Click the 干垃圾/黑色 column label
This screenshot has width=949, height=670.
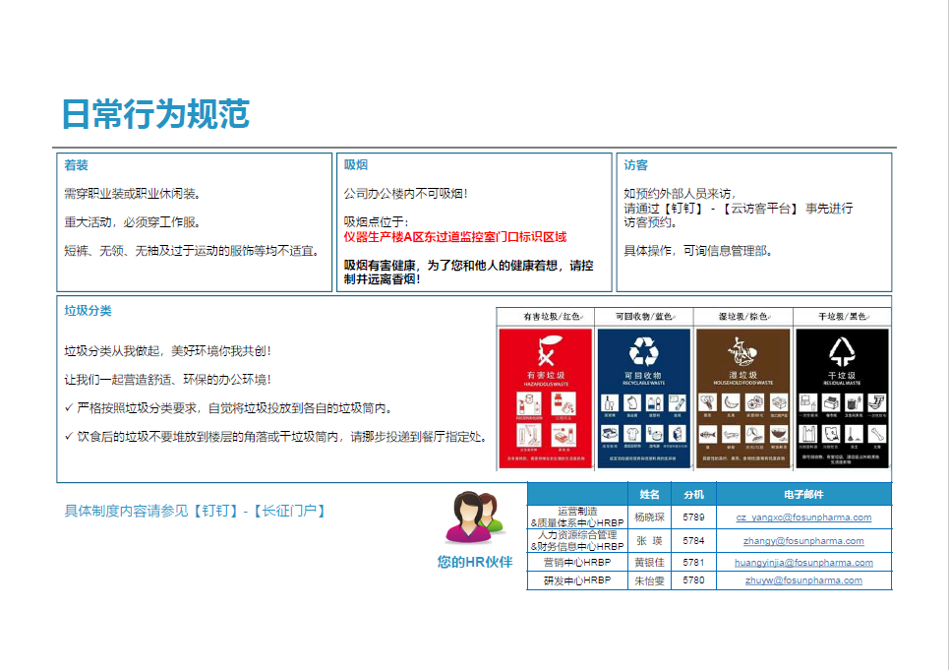click(x=842, y=317)
